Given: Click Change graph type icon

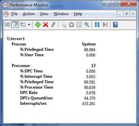Looking at the screenshot, I should point(23,25).
